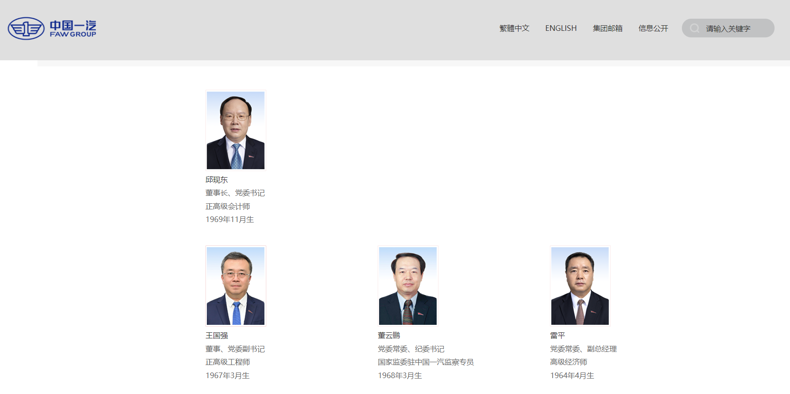This screenshot has width=790, height=394.
Task: Switch language to 繁體中文
Action: pos(514,28)
